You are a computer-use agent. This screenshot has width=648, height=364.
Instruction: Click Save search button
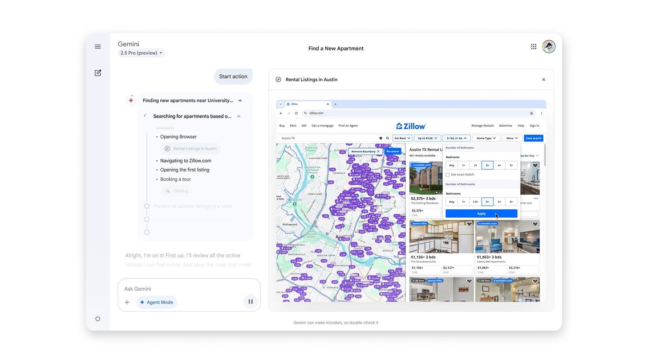pos(534,138)
